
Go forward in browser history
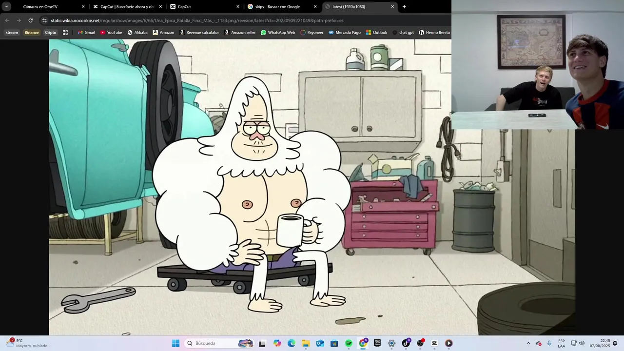(x=19, y=20)
